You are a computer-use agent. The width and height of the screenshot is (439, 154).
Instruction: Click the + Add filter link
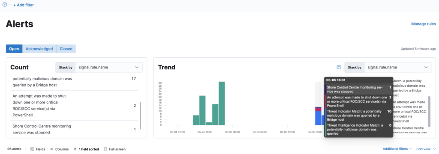coord(24,5)
